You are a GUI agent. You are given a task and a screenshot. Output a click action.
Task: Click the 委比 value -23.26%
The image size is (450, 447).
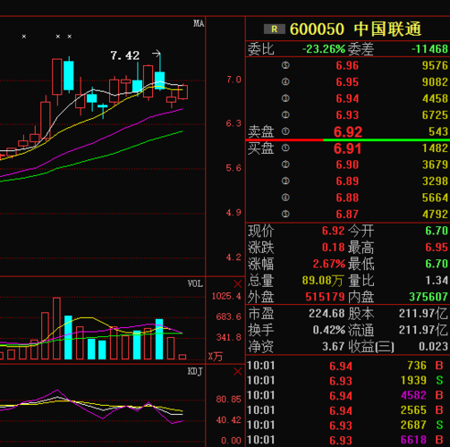pos(324,49)
